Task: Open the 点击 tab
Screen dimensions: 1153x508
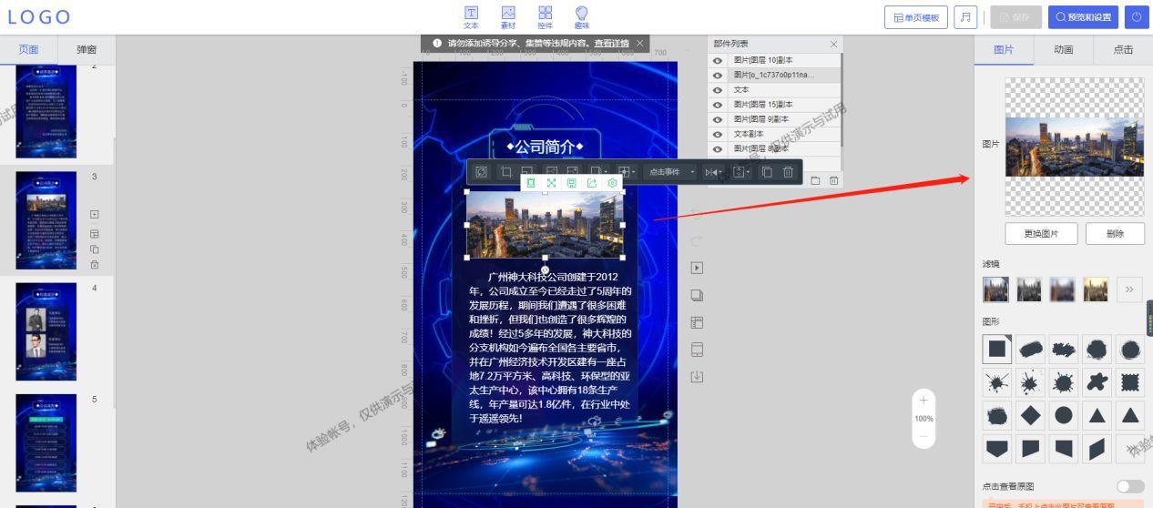Action: coord(1123,50)
